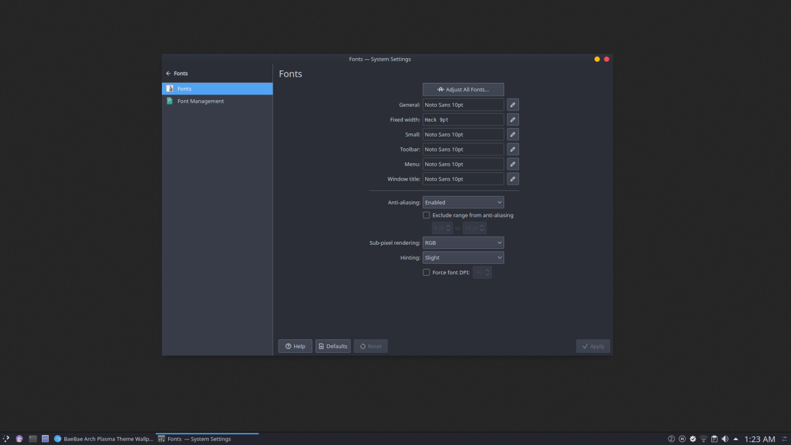The height and width of the screenshot is (445, 791).
Task: Open the volume tray icon
Action: point(725,439)
